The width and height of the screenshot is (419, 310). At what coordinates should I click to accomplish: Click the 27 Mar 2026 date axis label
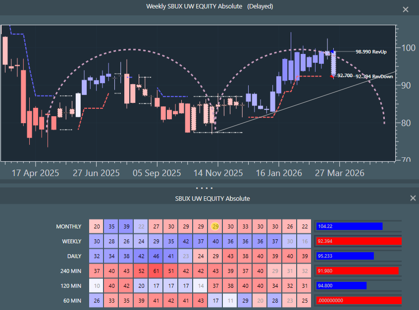pyautogui.click(x=340, y=173)
